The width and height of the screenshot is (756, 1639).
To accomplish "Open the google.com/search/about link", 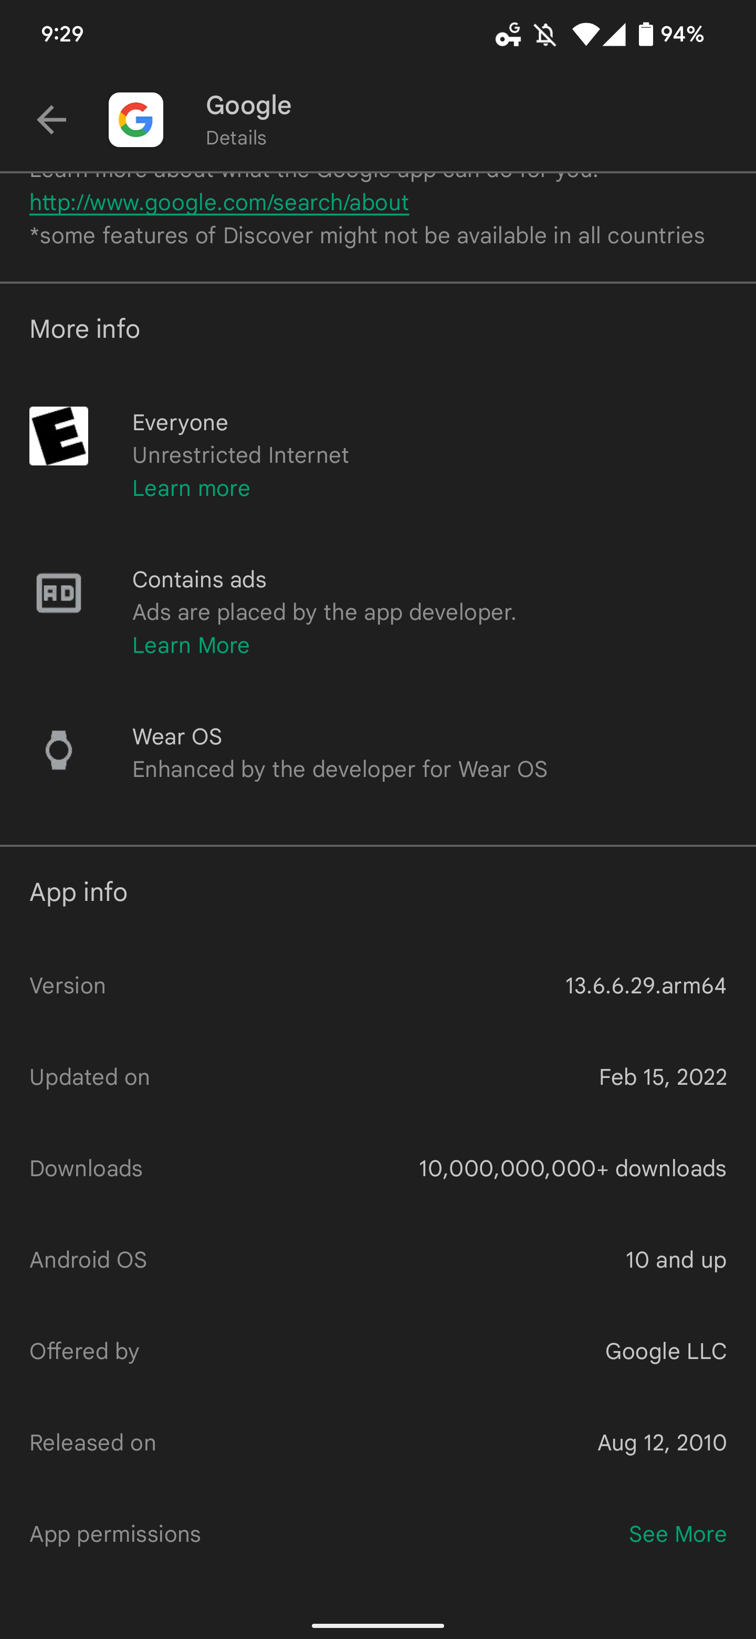I will (x=219, y=202).
